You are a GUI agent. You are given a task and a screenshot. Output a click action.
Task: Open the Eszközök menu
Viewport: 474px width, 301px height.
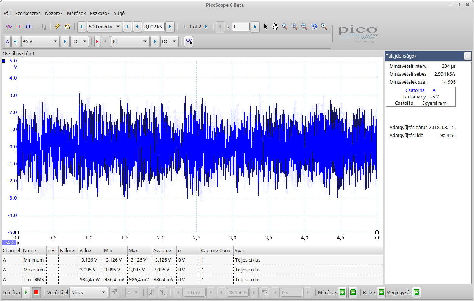(100, 13)
